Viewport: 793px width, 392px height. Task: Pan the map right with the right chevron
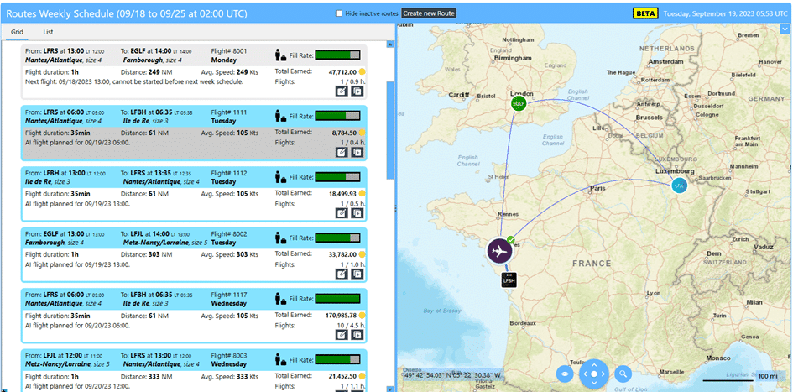point(604,374)
